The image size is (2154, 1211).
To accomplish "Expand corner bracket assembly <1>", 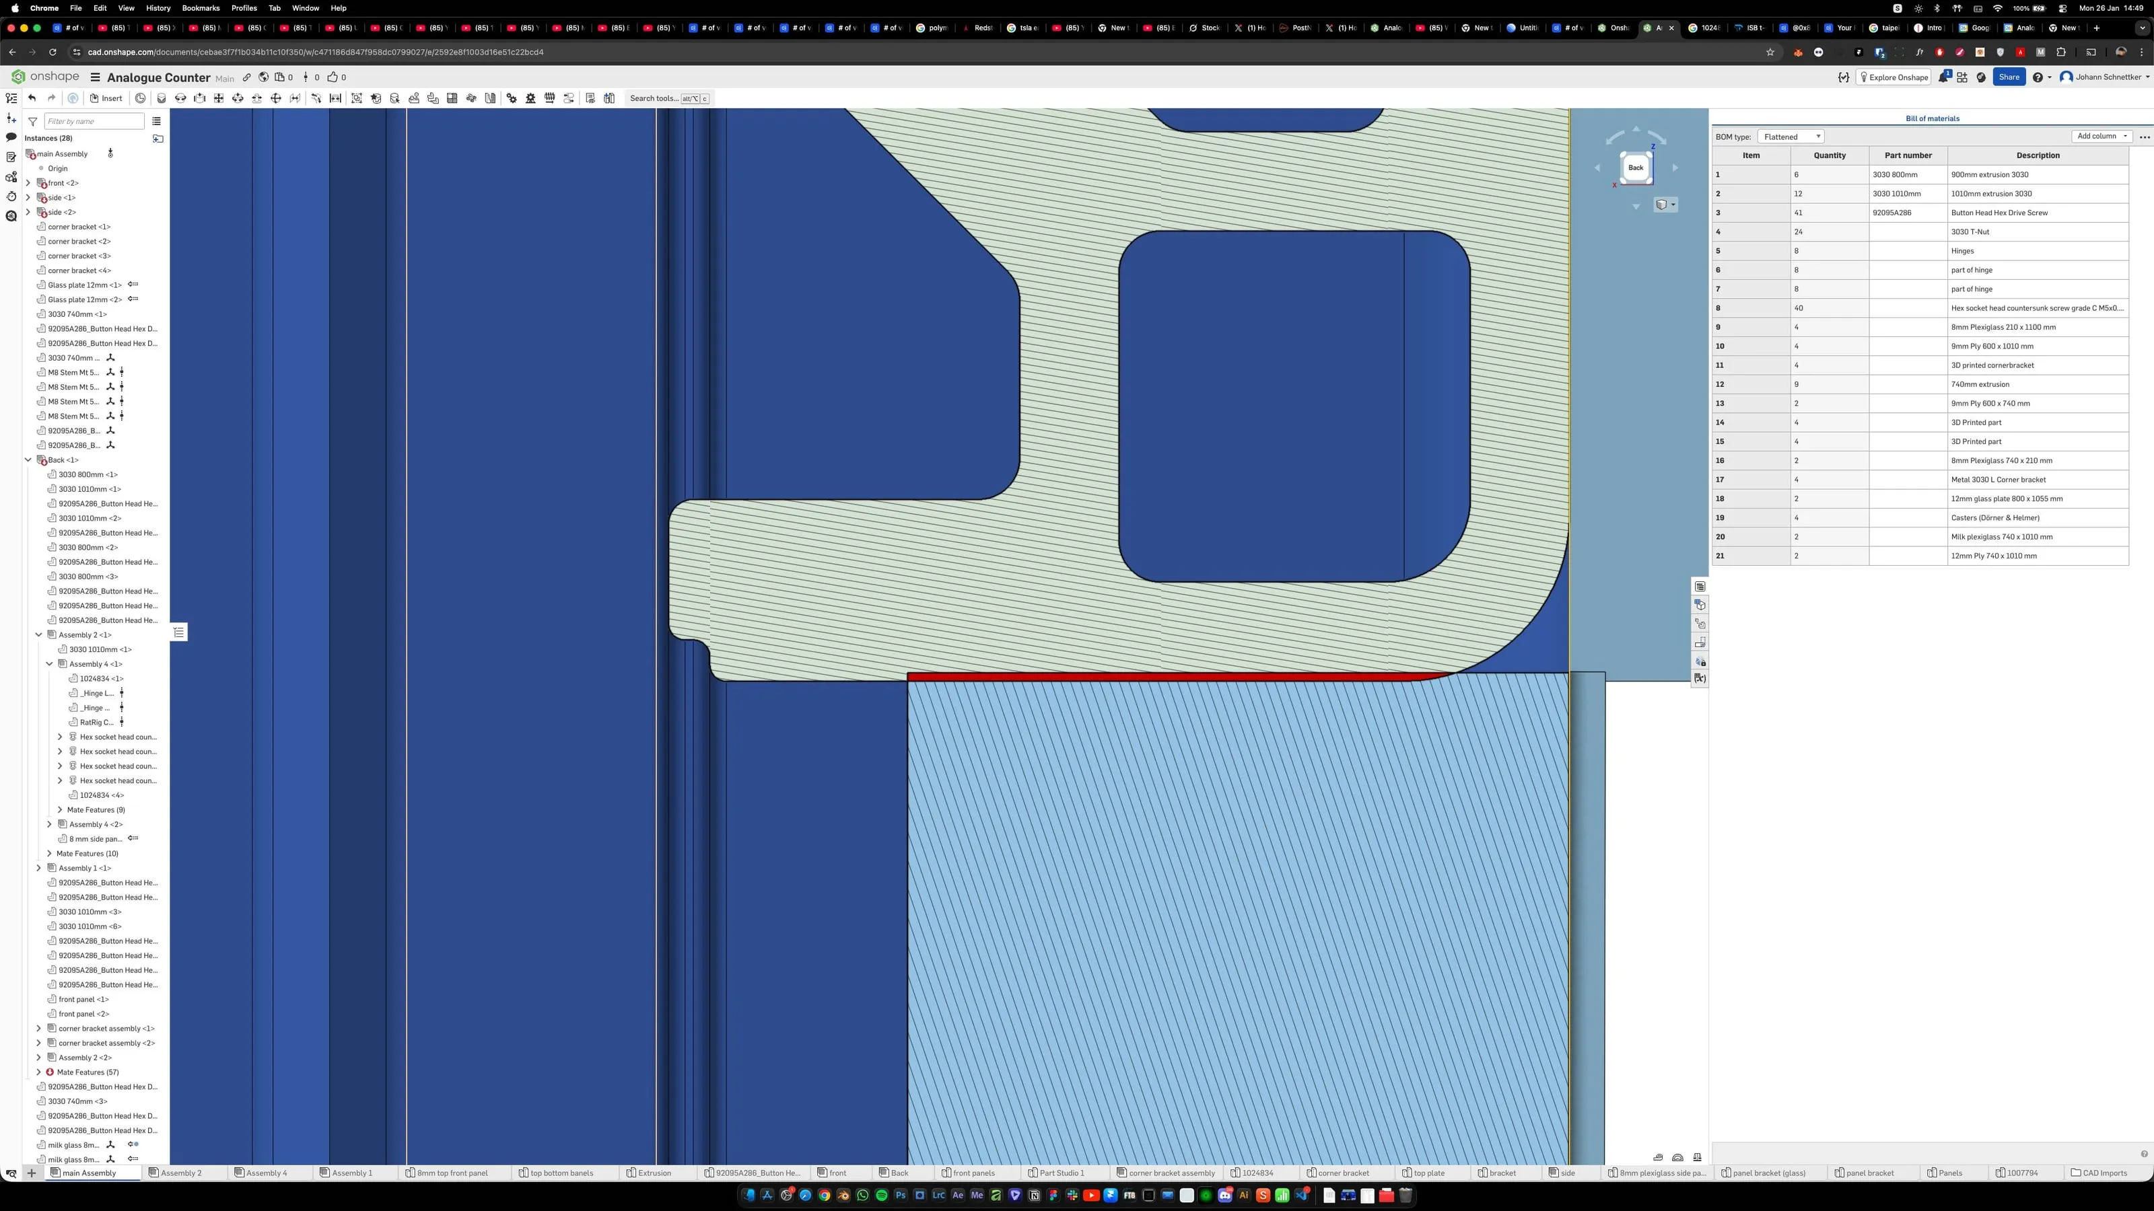I will [38, 1028].
